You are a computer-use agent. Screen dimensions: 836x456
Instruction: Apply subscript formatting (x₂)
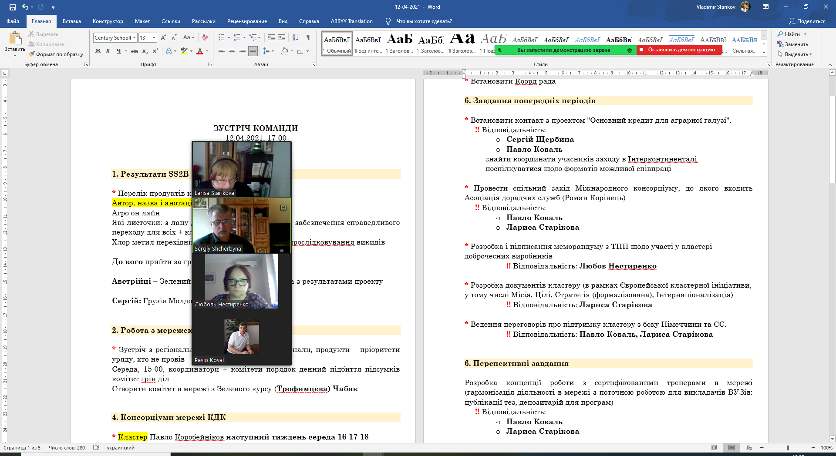[145, 51]
